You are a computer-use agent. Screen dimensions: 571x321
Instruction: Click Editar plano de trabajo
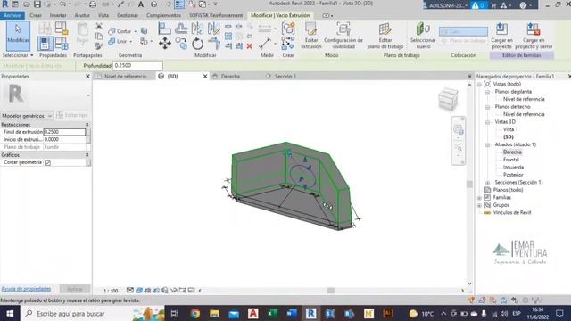(x=385, y=36)
